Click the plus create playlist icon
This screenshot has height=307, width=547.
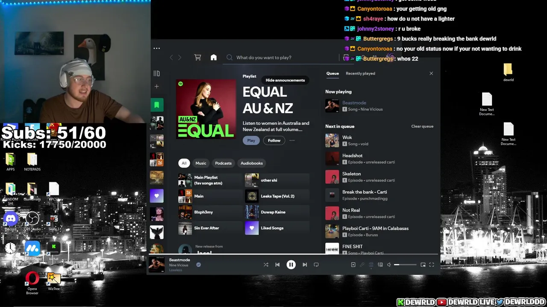click(156, 87)
